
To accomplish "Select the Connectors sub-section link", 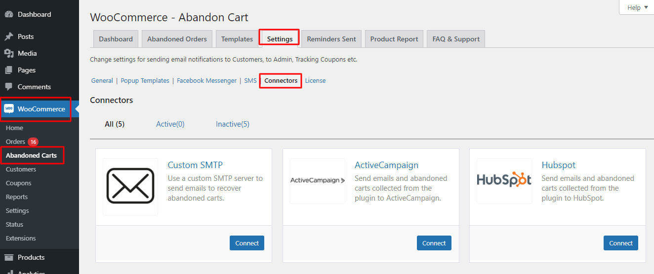I will point(281,80).
